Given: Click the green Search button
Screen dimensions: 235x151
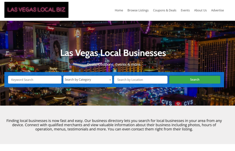Looking at the screenshot, I should point(195,79).
